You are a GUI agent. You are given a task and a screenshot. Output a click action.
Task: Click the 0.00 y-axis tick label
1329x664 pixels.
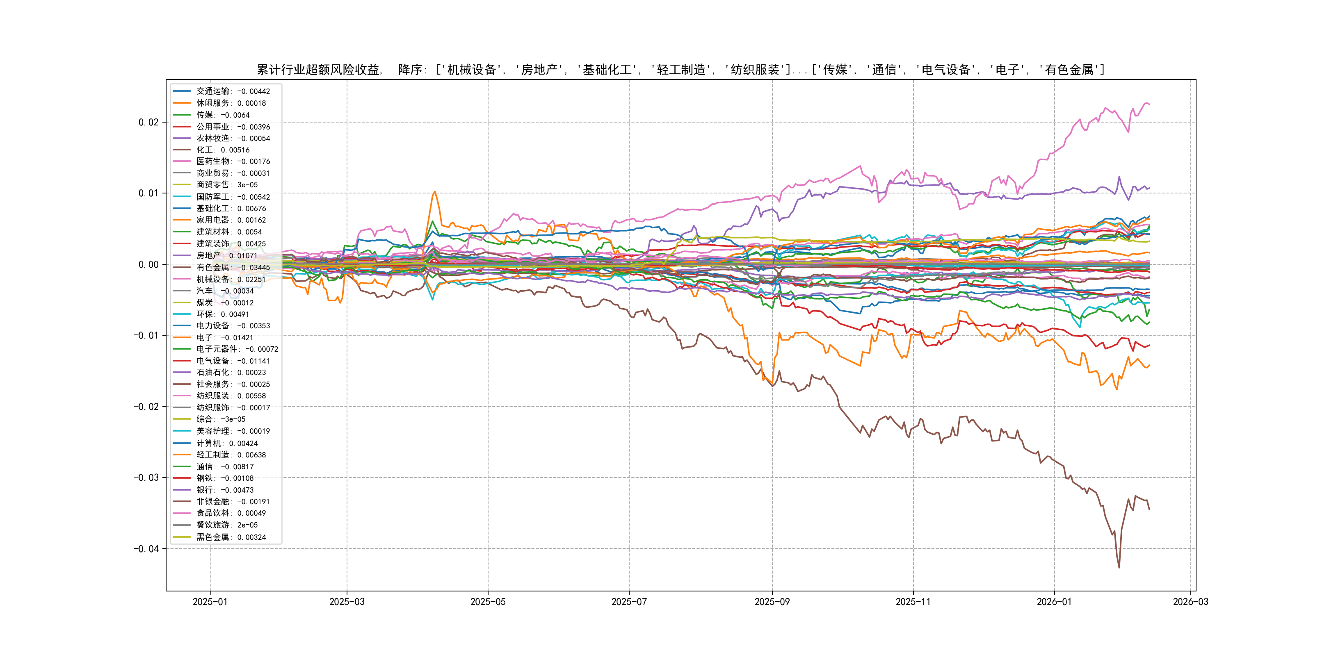148,264
